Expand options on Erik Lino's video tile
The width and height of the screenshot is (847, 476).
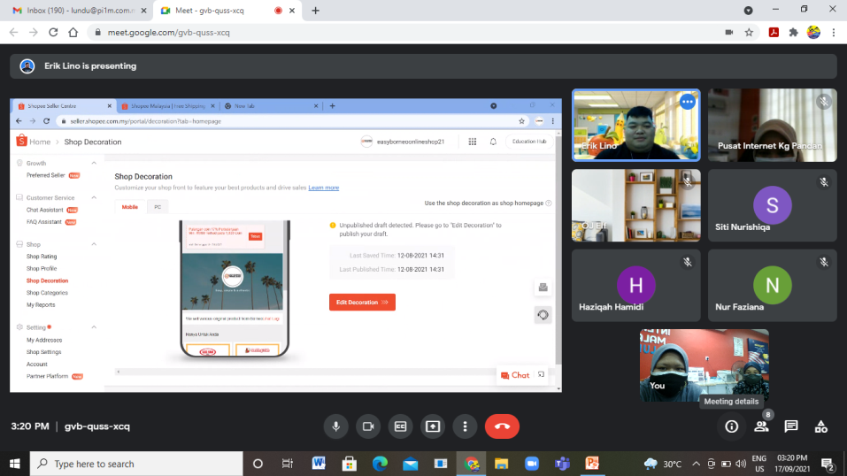687,102
